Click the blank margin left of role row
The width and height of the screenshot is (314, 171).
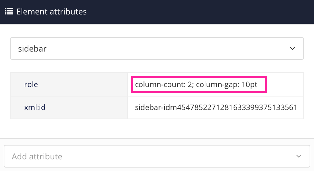(x=5, y=84)
